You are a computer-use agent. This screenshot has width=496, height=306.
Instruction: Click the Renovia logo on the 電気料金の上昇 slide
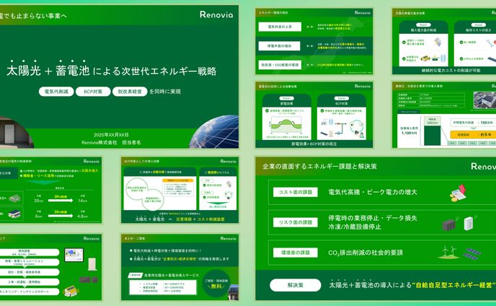tap(362, 13)
